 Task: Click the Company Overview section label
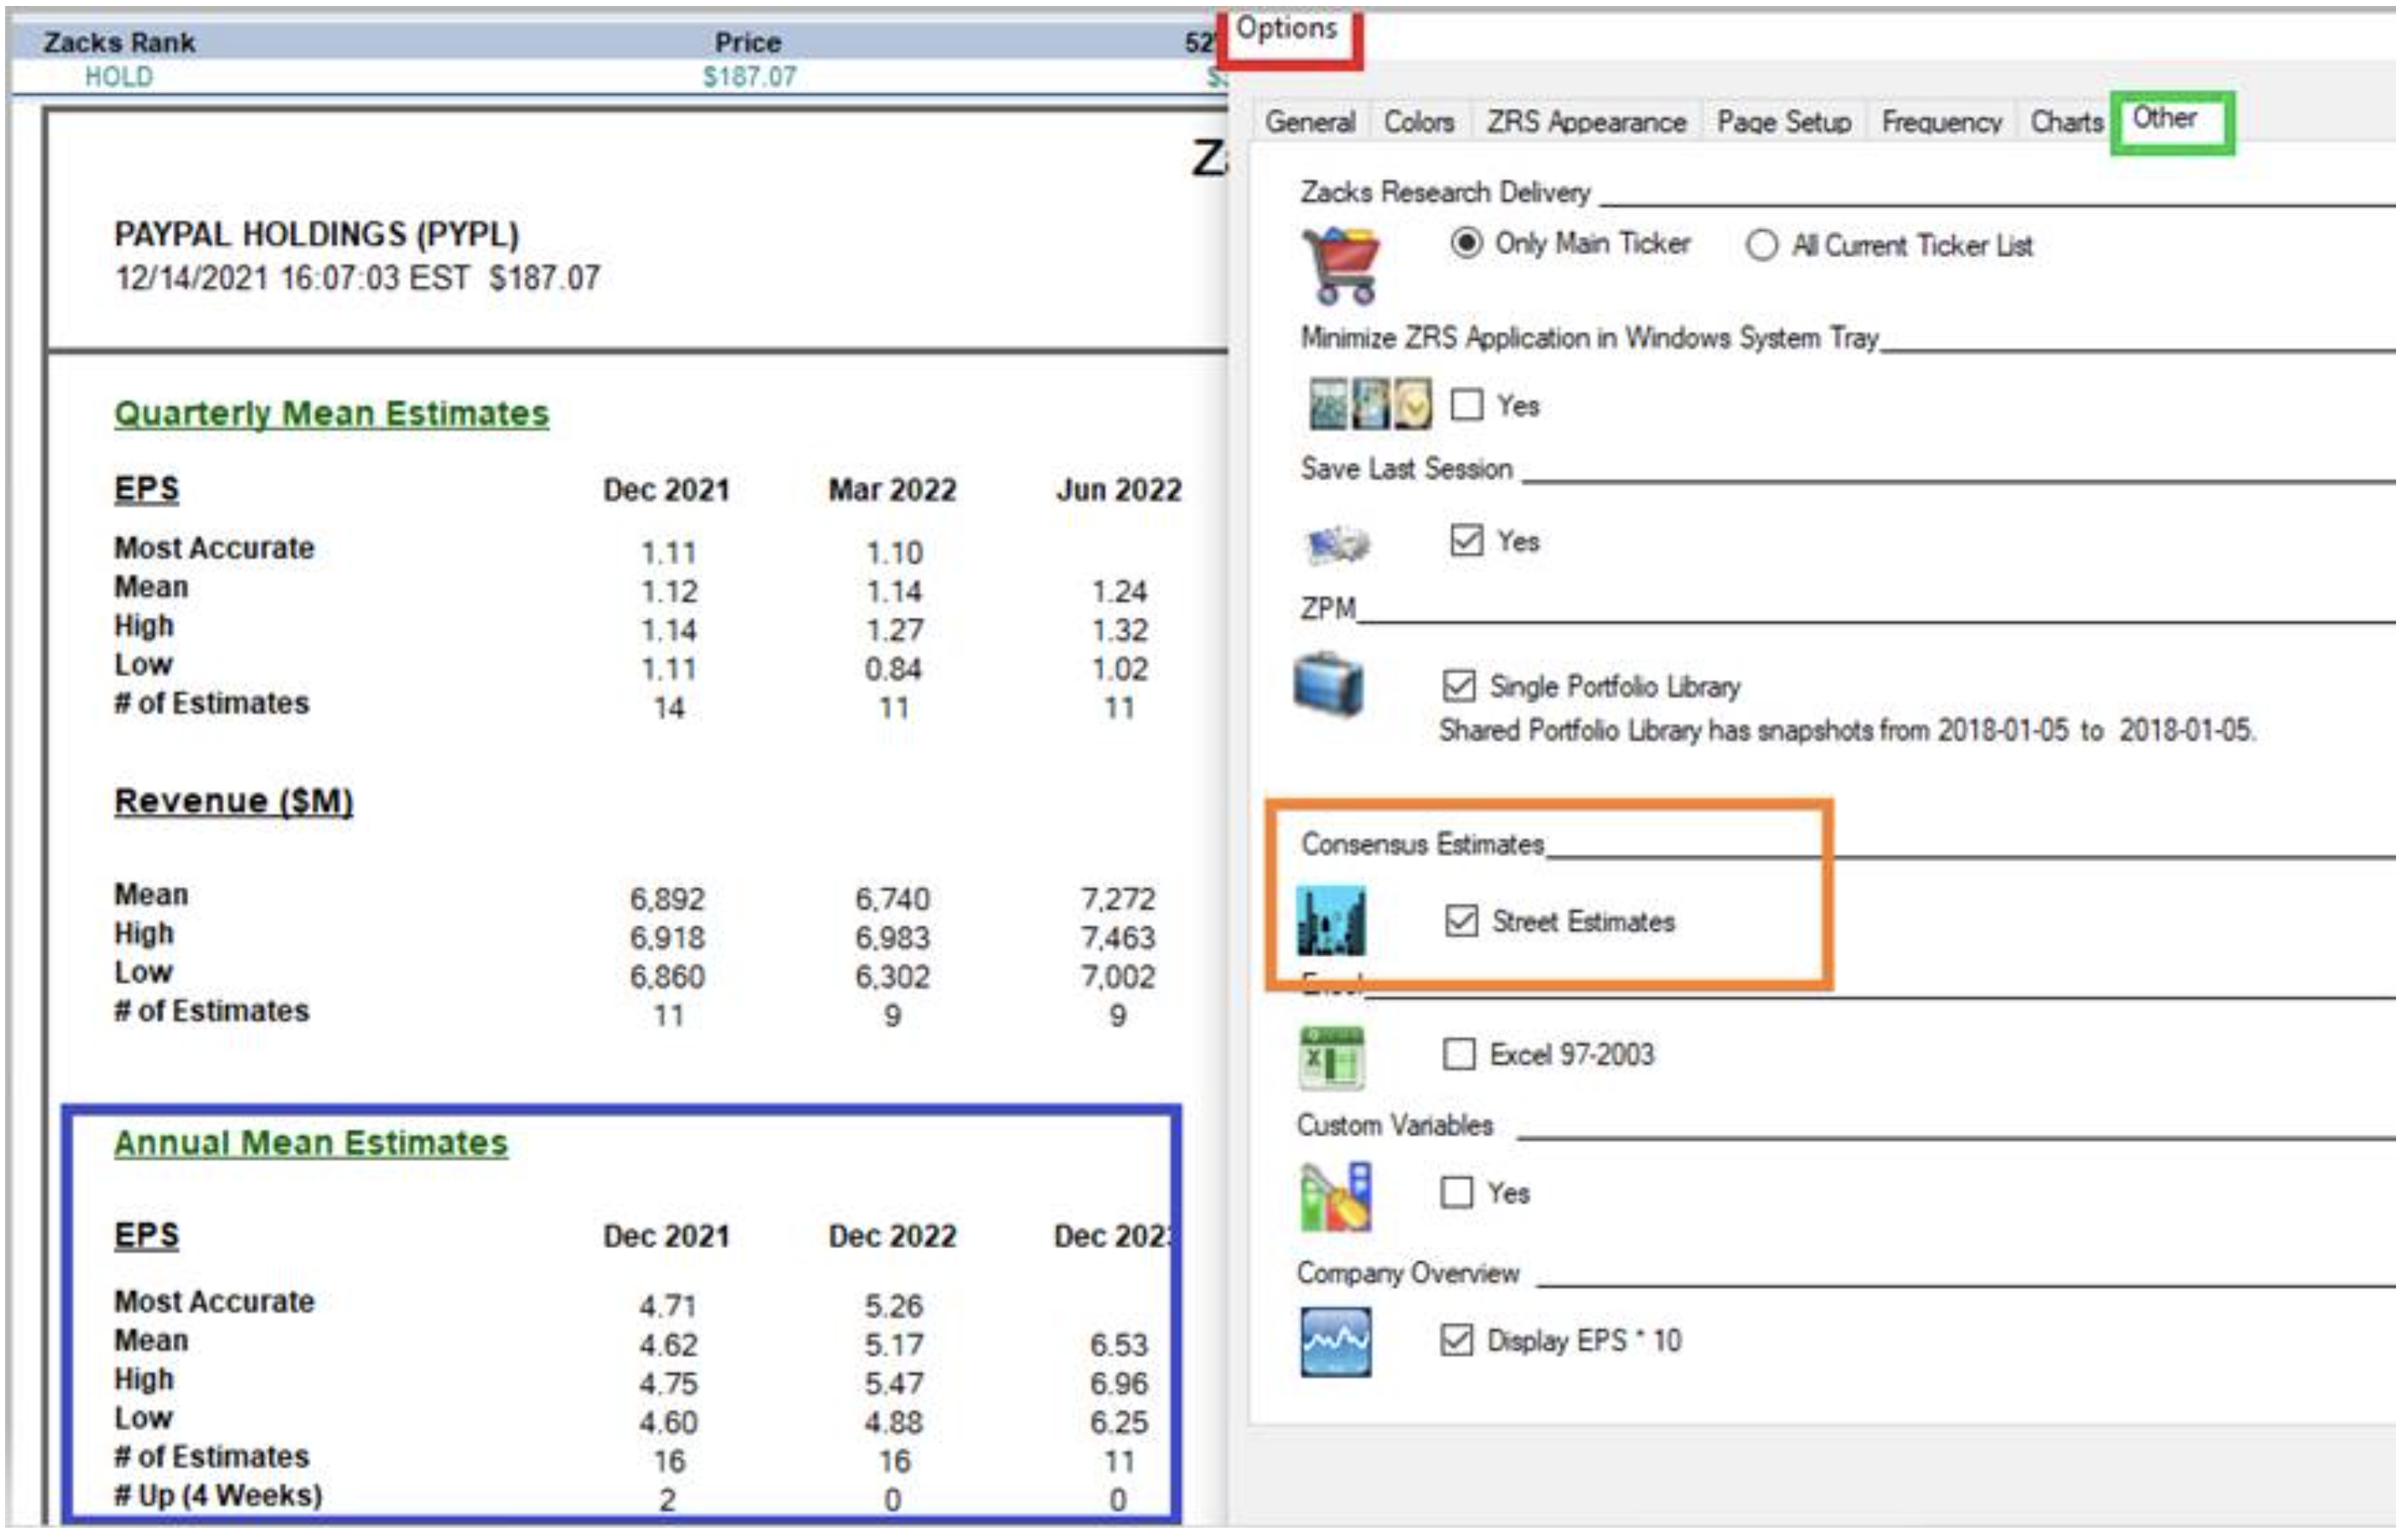[1408, 1273]
